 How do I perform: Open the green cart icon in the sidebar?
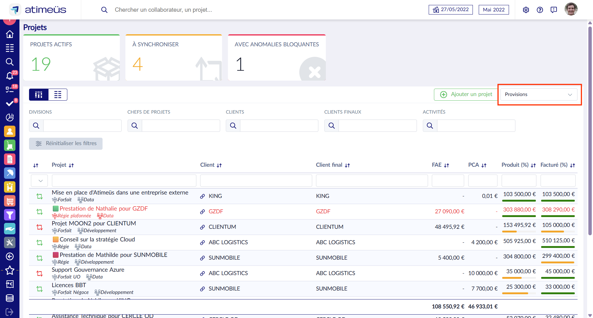point(10,145)
